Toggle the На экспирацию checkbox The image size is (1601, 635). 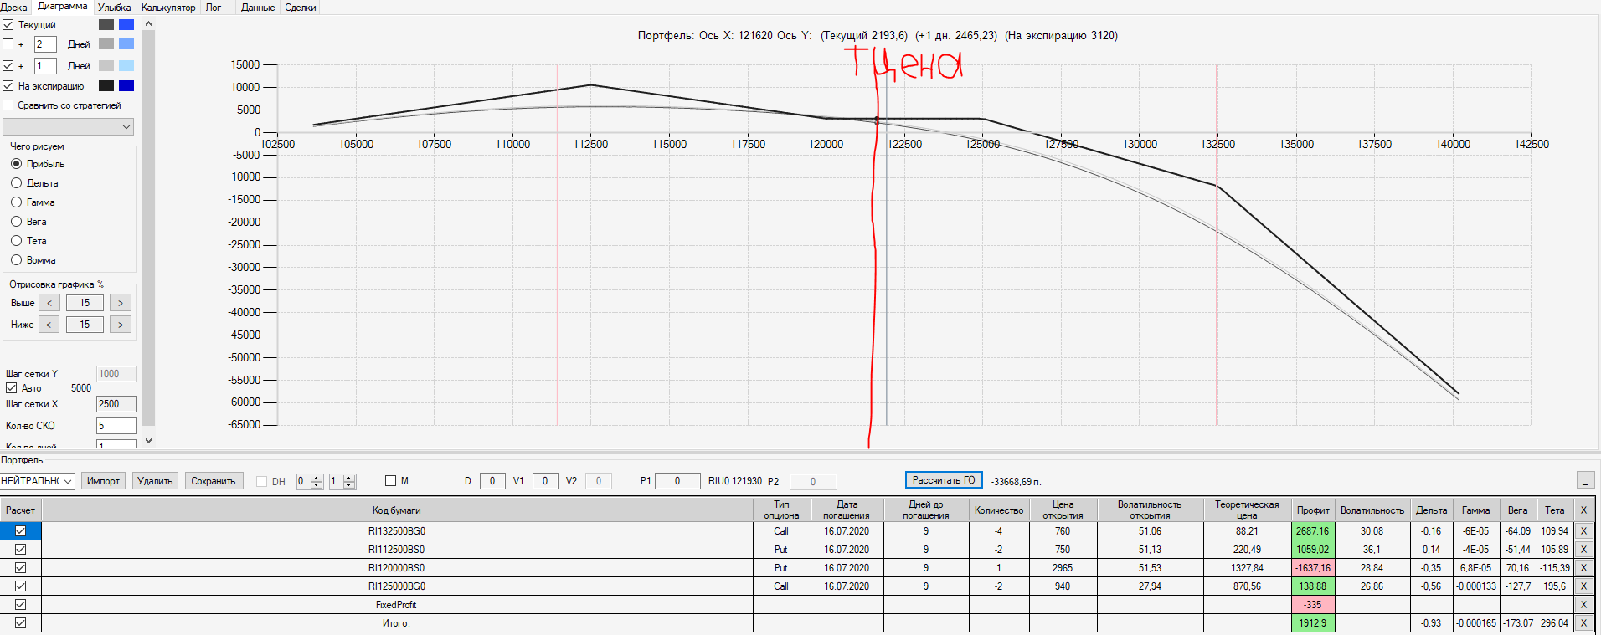coord(8,86)
